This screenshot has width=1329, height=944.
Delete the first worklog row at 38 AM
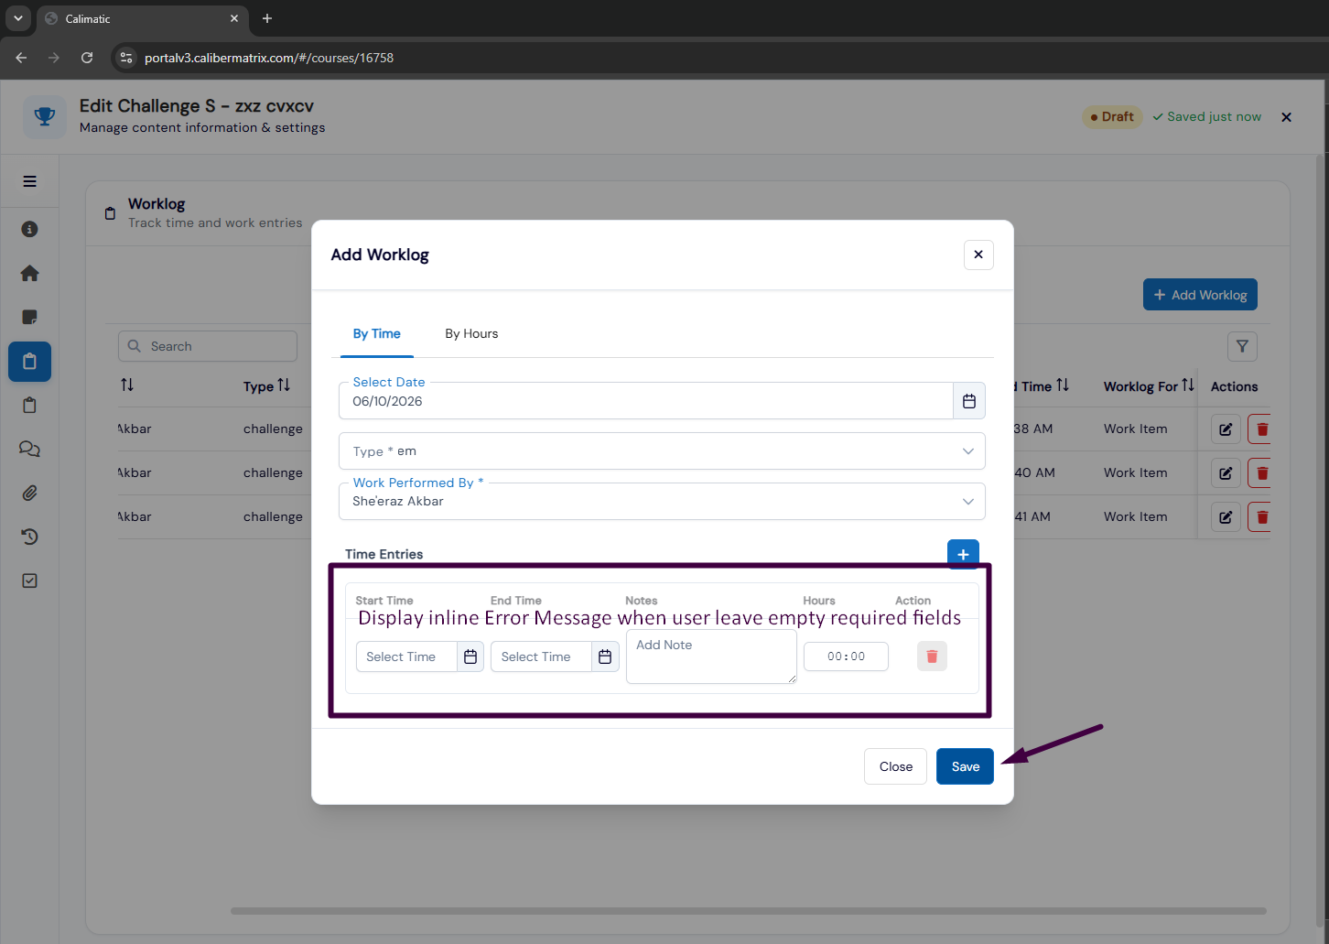(x=1261, y=429)
